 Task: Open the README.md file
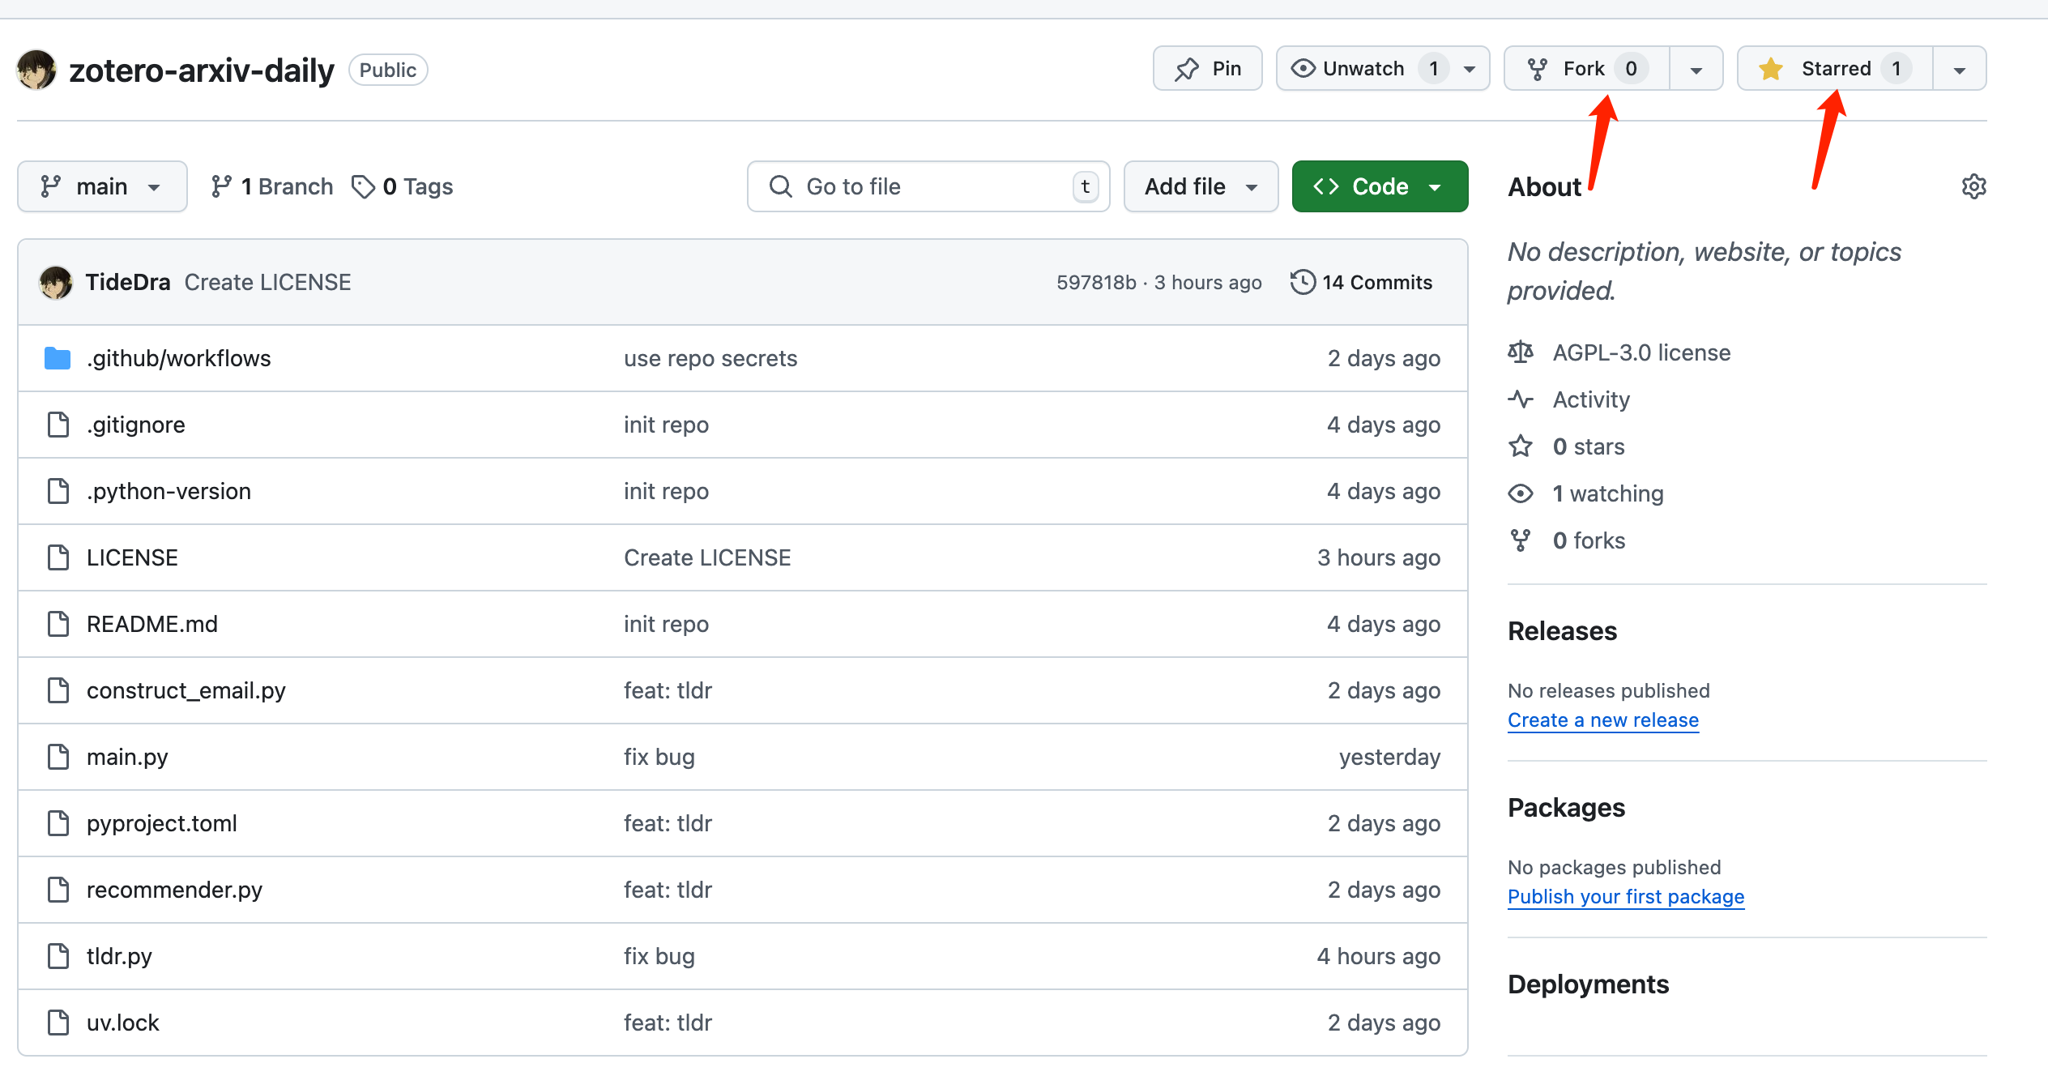[152, 624]
